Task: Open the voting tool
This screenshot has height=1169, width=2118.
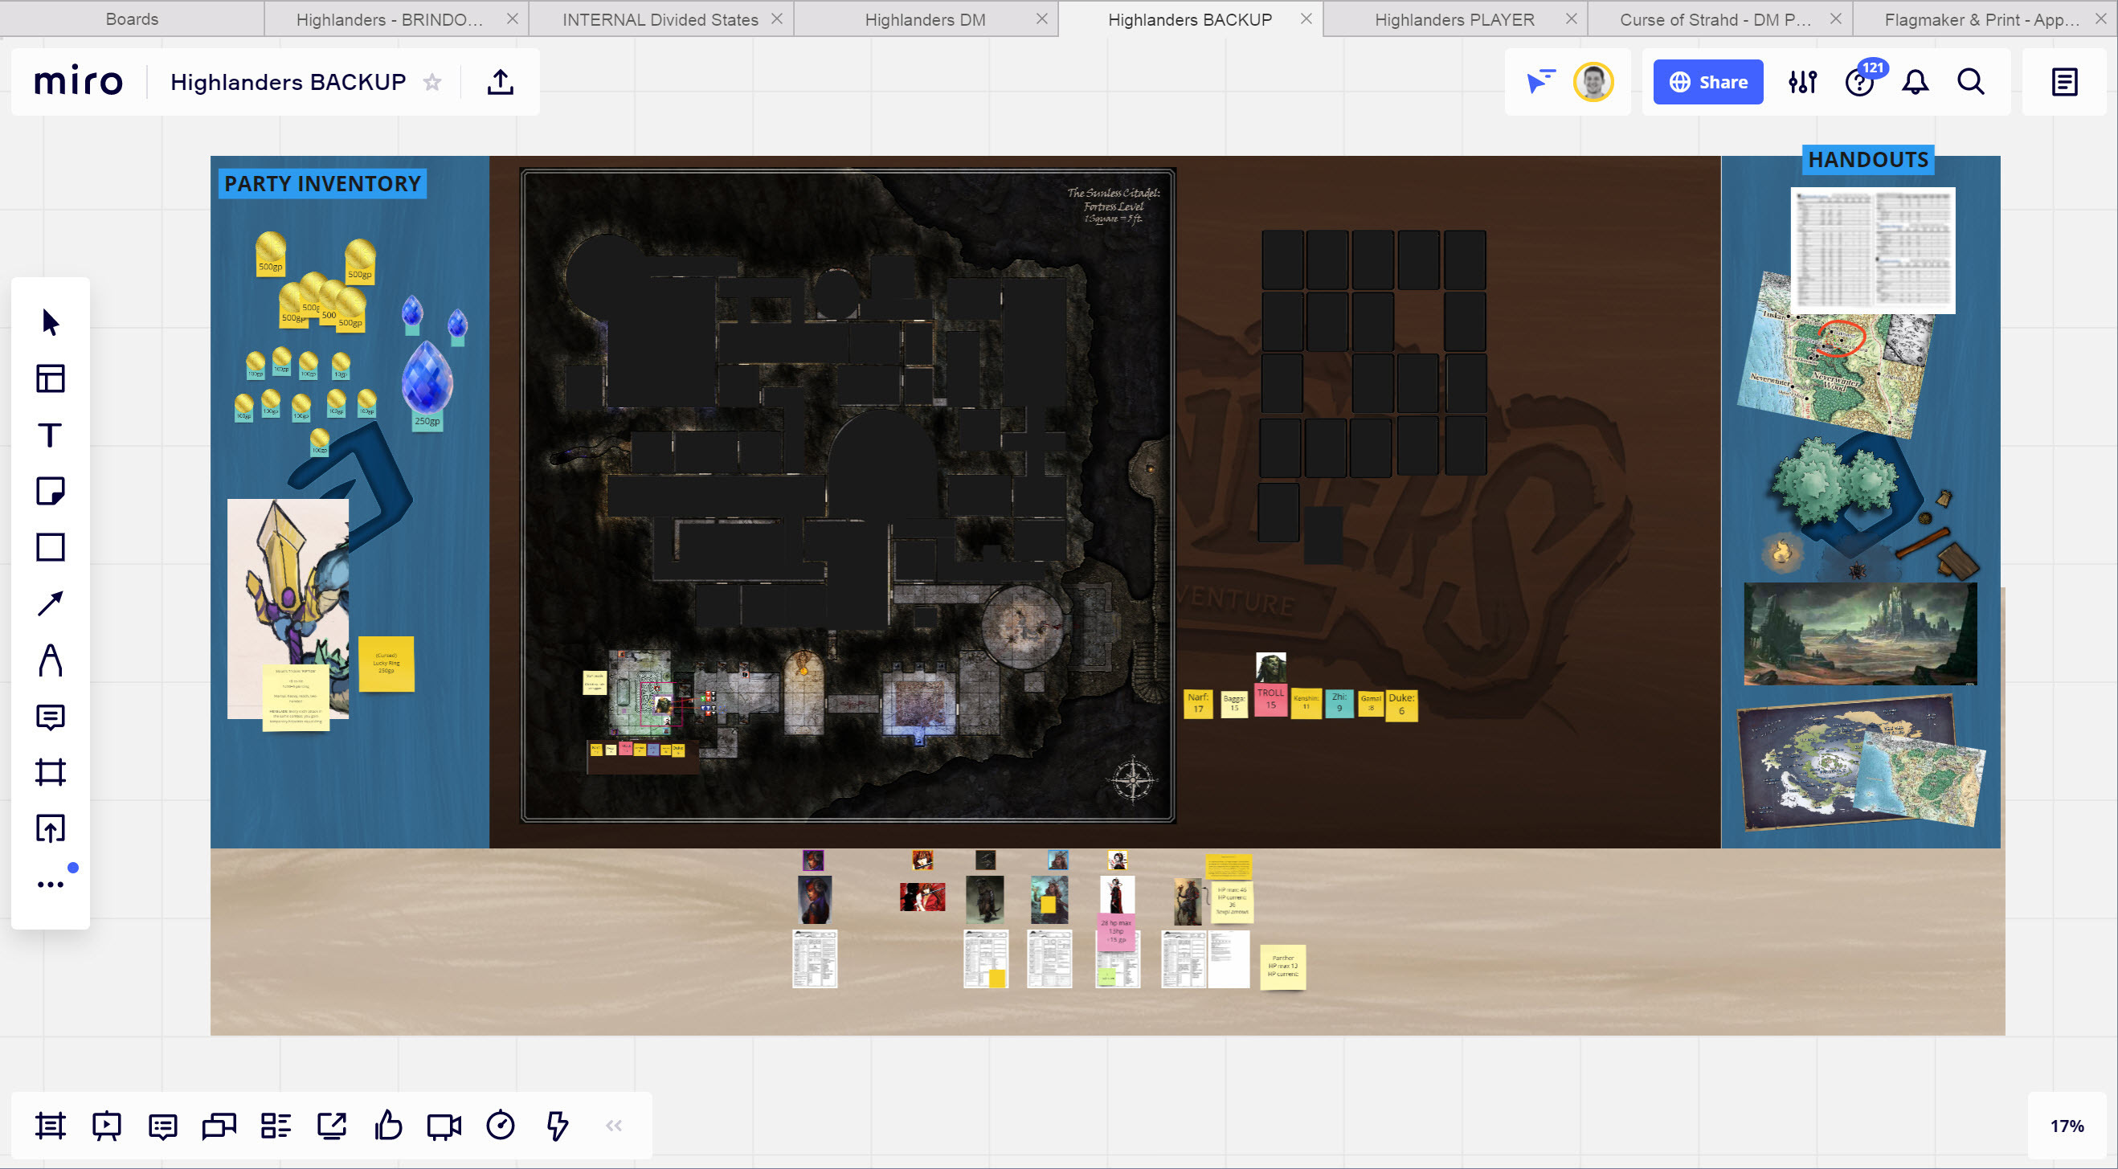Action: [x=388, y=1126]
